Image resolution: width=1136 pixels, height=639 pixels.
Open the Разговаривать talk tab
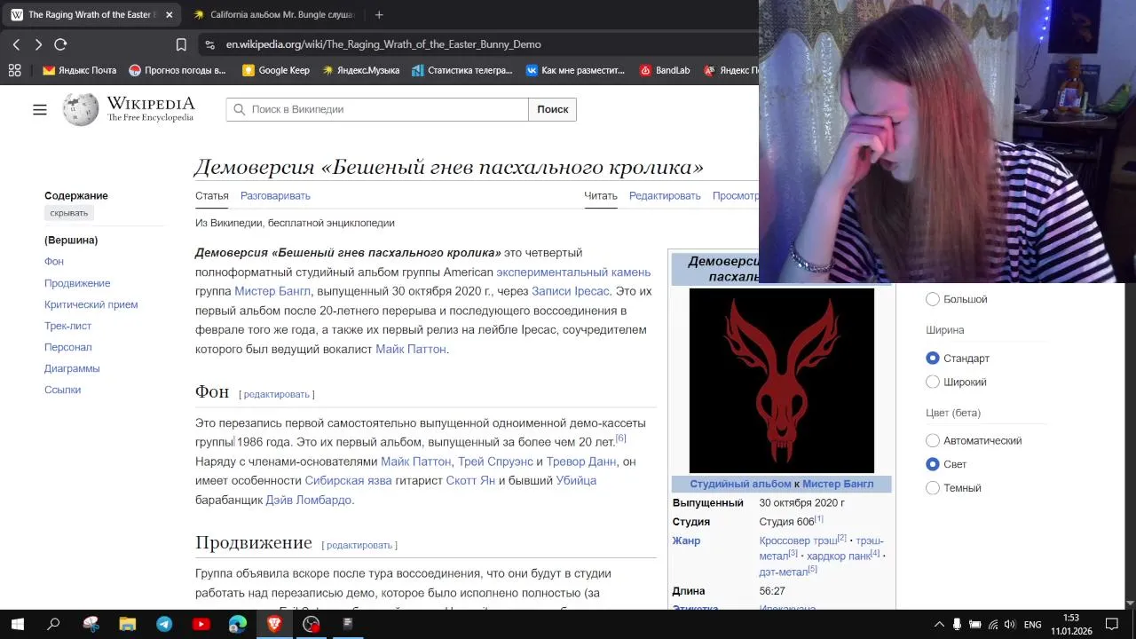275,196
